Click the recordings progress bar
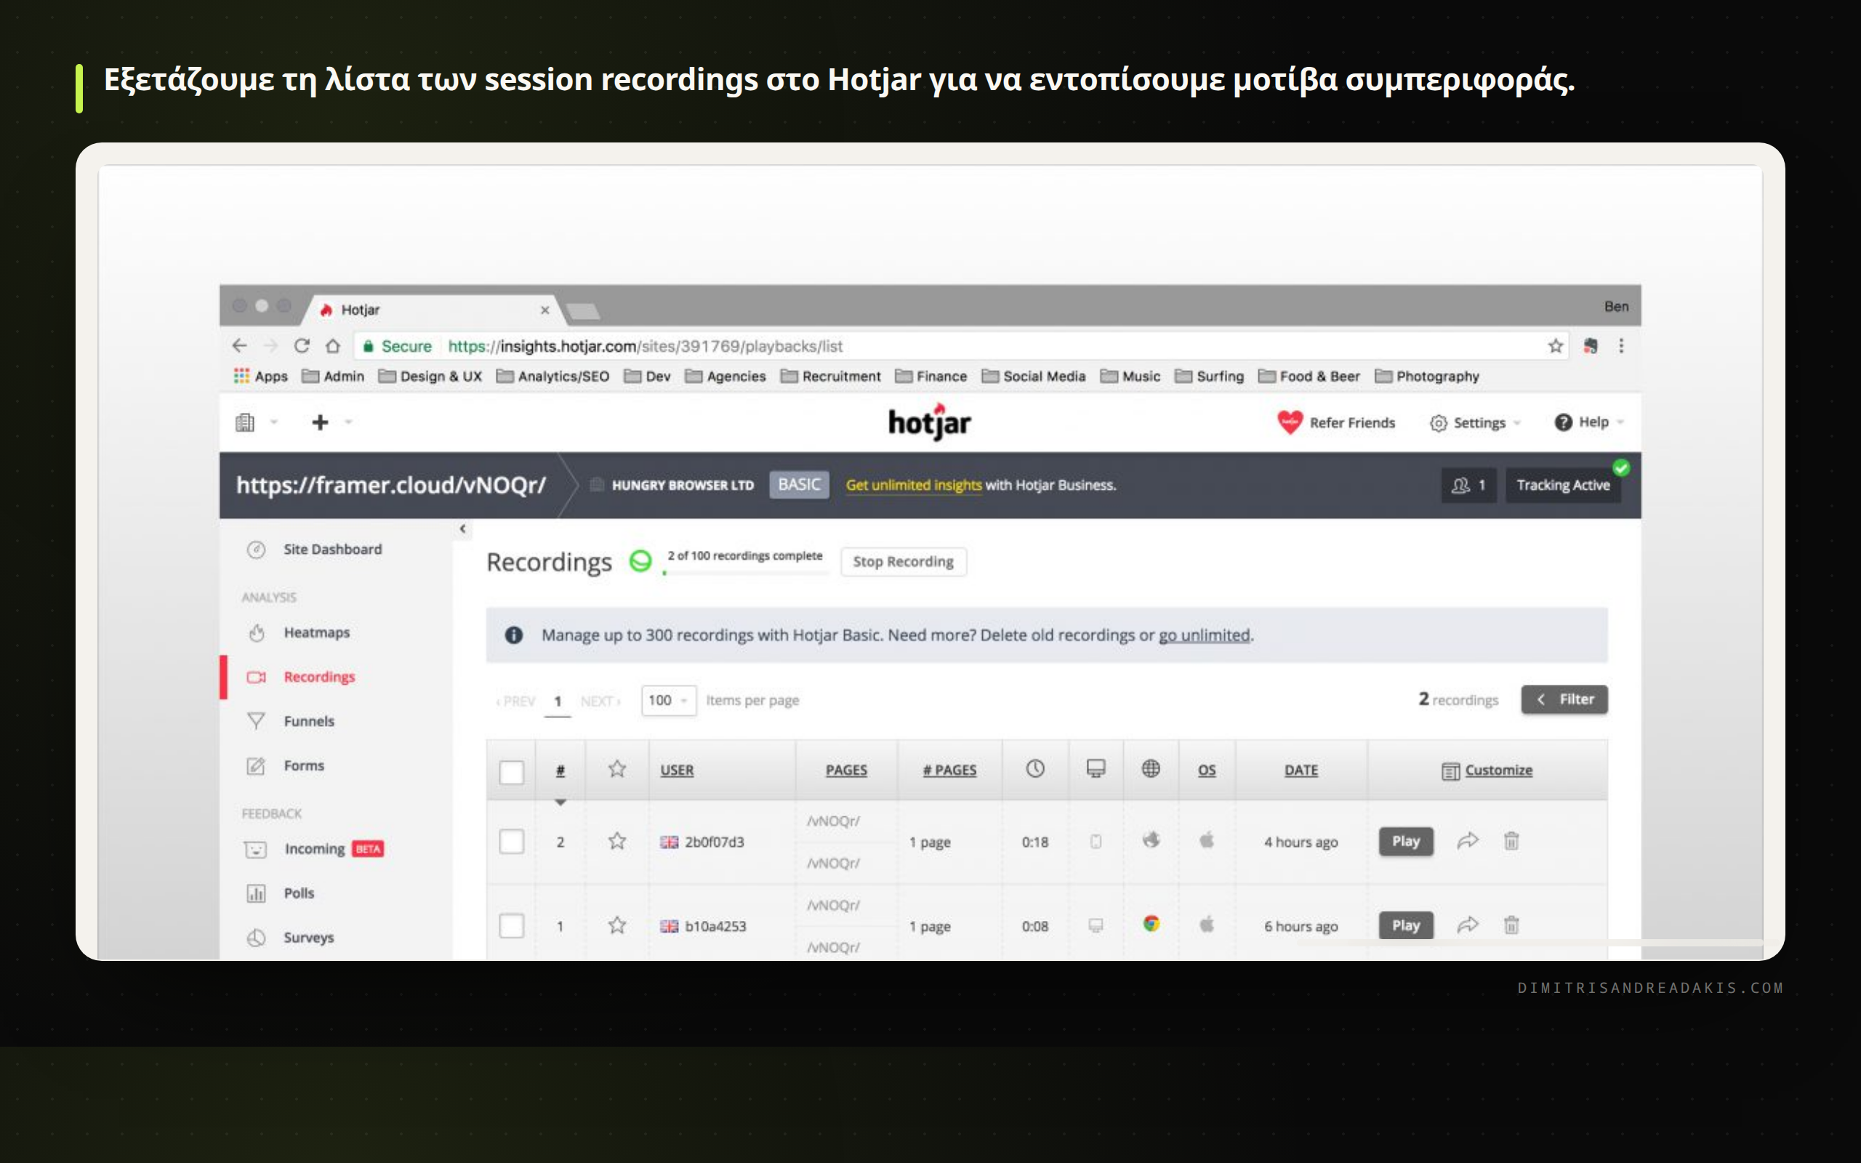The image size is (1861, 1163). (747, 573)
